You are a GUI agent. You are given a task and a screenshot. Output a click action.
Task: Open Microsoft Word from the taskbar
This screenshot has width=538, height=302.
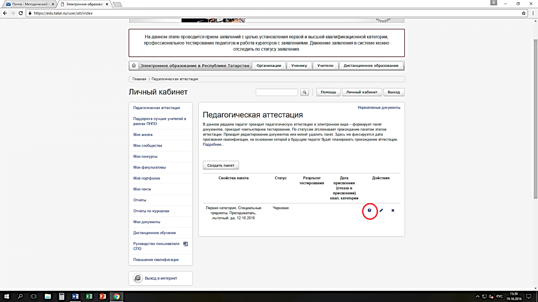point(75,296)
